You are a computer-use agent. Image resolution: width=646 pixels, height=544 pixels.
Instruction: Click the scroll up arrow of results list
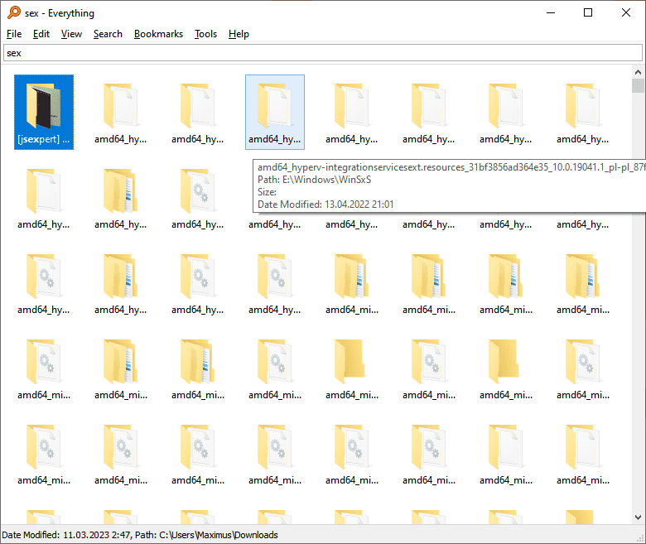click(638, 72)
